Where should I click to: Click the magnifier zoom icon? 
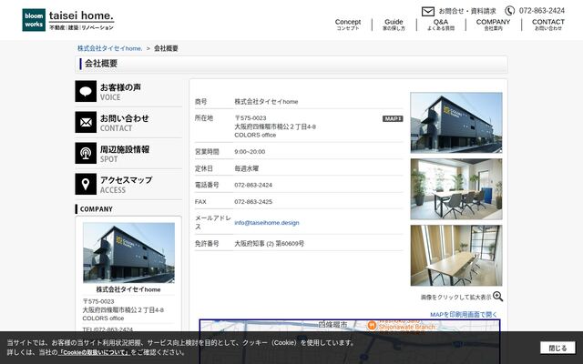498,297
